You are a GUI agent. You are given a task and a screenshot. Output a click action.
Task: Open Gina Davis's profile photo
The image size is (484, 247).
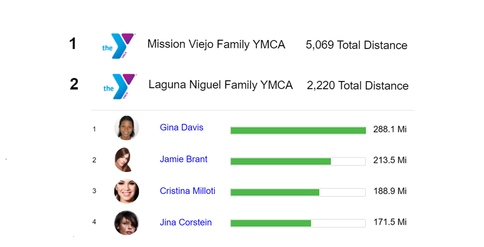coord(127,128)
